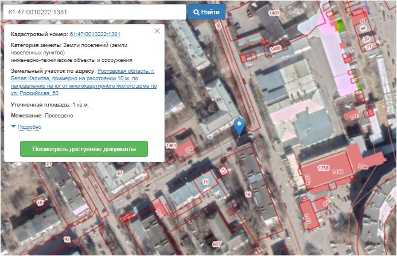Select red parcel 1461 on the map

point(171,146)
